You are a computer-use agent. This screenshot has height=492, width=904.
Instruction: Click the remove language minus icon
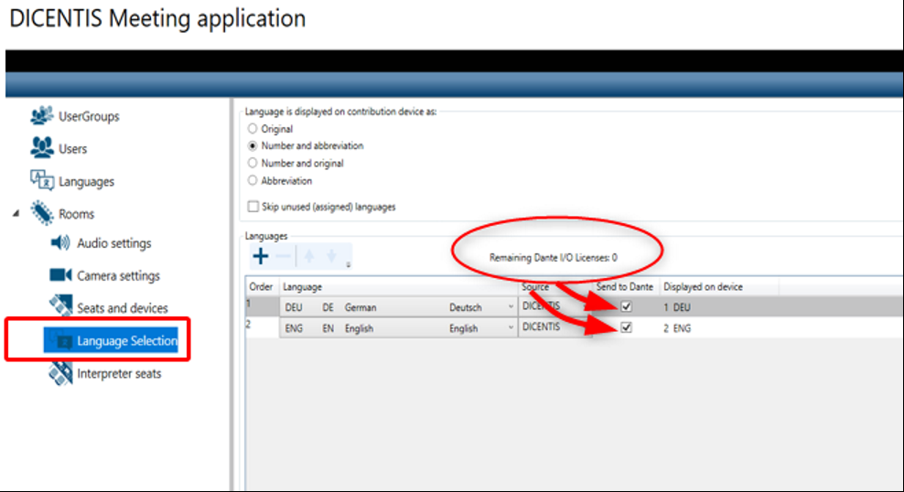285,258
